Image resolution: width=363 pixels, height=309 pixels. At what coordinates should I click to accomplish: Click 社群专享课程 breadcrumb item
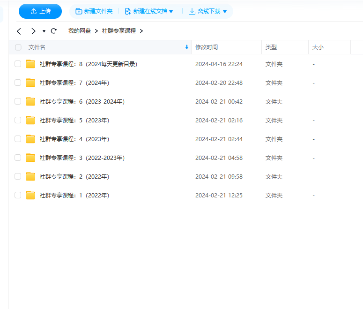point(119,31)
